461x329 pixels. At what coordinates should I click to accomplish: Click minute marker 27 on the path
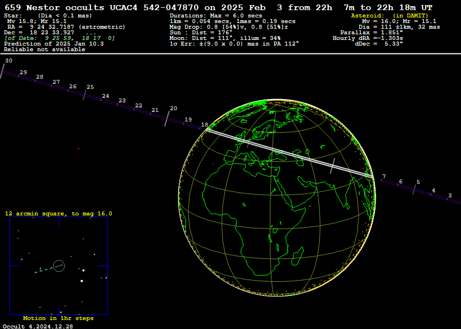(56, 82)
